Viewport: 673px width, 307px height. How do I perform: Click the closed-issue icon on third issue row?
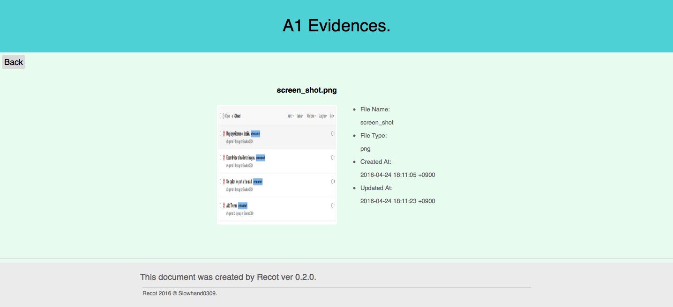coord(224,182)
